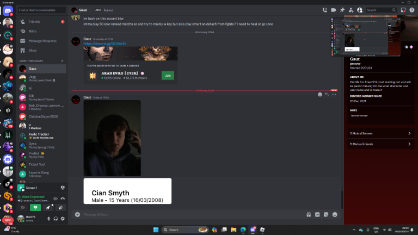This screenshot has width=418, height=235.
Task: Hide the user profile panel
Action: [x=359, y=10]
